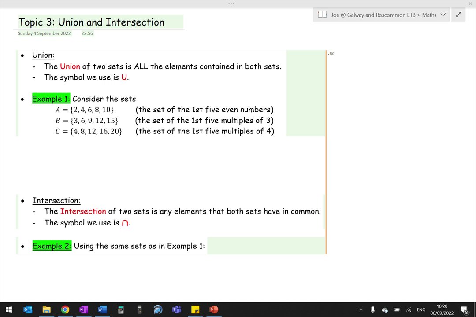Open Sticky Notes from the taskbar
476x317 pixels.
[x=195, y=310]
